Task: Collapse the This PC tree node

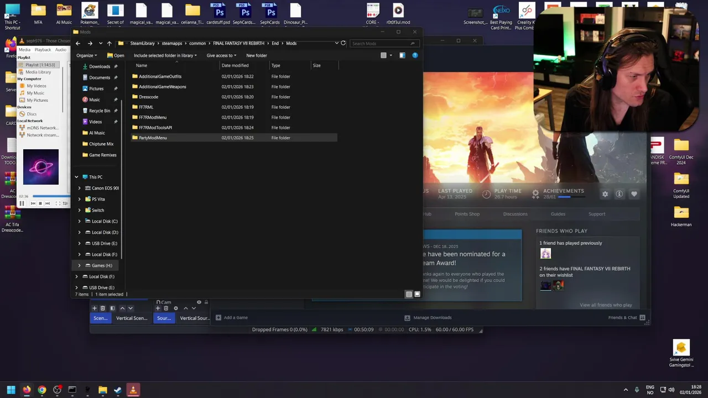Action: click(x=76, y=177)
